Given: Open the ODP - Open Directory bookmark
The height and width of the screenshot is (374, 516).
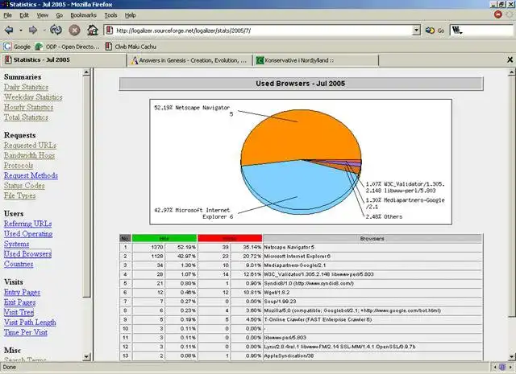Looking at the screenshot, I should click(x=67, y=47).
